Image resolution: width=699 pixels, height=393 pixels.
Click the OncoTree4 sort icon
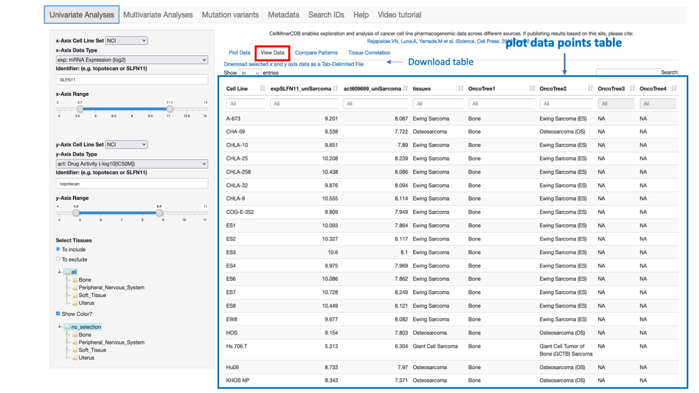pos(674,88)
